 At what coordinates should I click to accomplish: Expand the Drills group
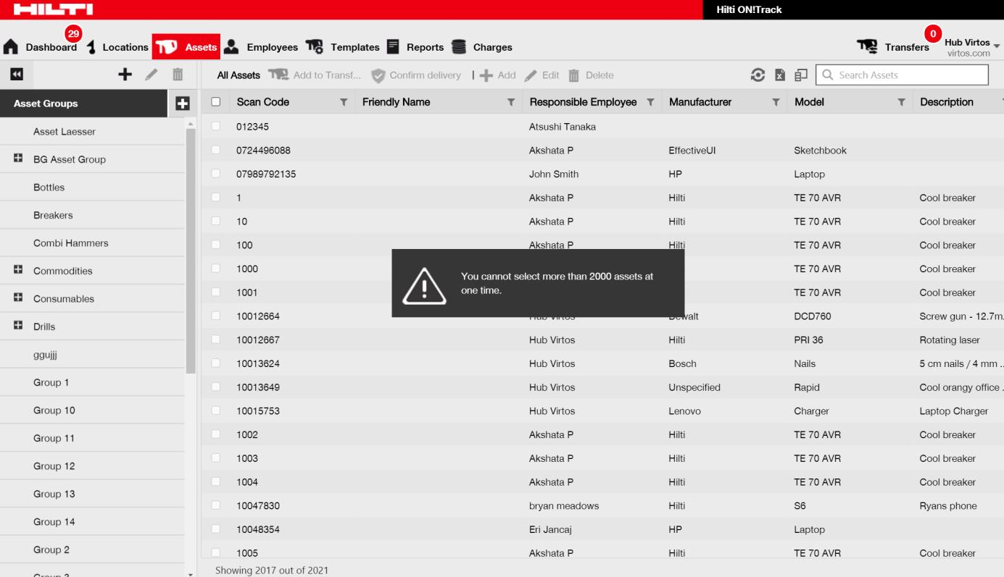pyautogui.click(x=17, y=326)
